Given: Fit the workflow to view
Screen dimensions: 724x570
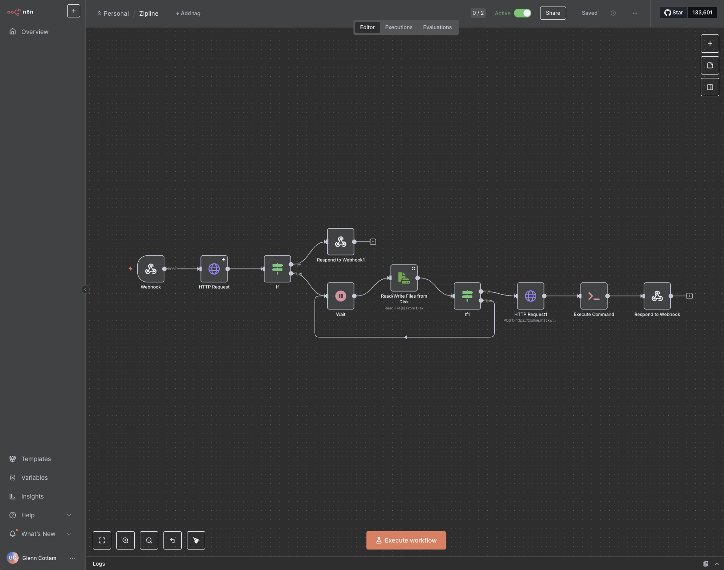Looking at the screenshot, I should pos(102,540).
